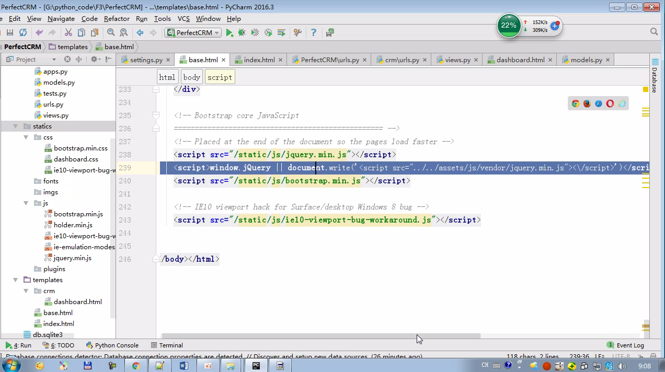The image size is (665, 372).
Task: Click the green Run button in toolbar
Action: (x=229, y=32)
